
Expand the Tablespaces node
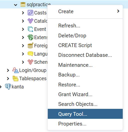[8, 78]
